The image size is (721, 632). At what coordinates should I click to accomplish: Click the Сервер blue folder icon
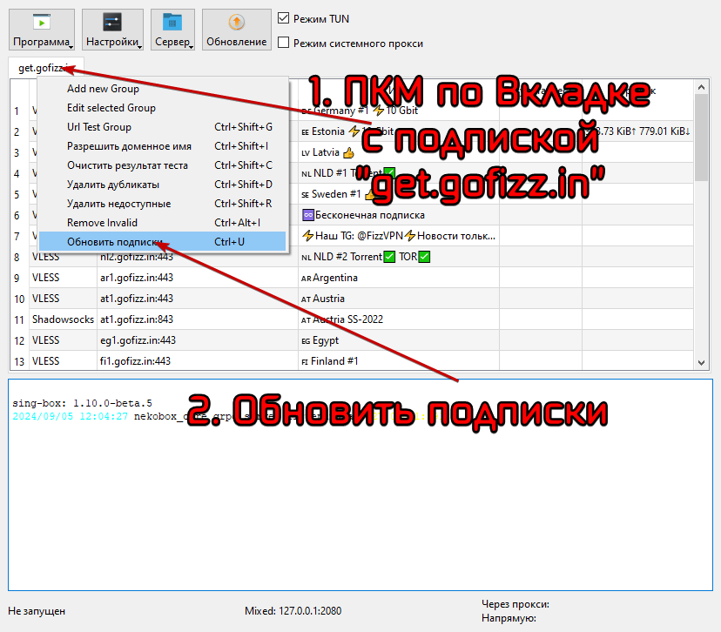172,23
